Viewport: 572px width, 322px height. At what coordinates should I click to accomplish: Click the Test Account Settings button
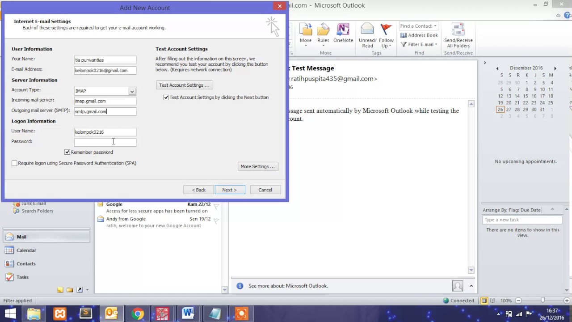(x=184, y=85)
